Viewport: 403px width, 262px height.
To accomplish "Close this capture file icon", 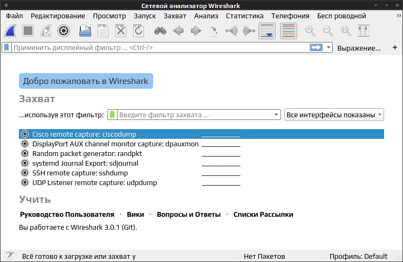I will tap(121, 31).
